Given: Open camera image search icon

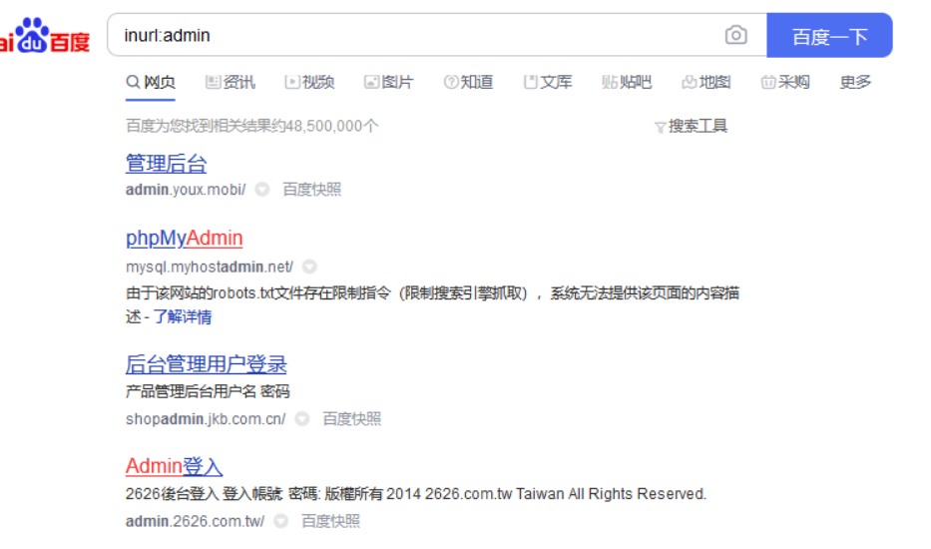Looking at the screenshot, I should pos(735,35).
